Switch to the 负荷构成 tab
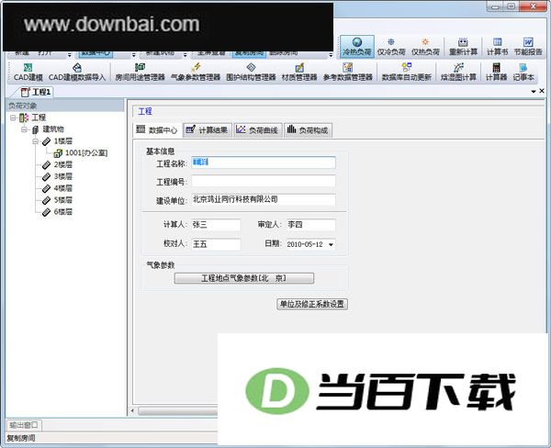Screen dimensions: 551x448 click(x=308, y=130)
